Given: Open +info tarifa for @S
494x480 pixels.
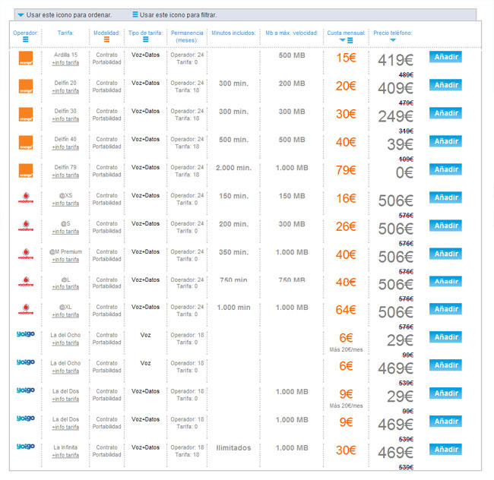Looking at the screenshot, I should pyautogui.click(x=65, y=232).
